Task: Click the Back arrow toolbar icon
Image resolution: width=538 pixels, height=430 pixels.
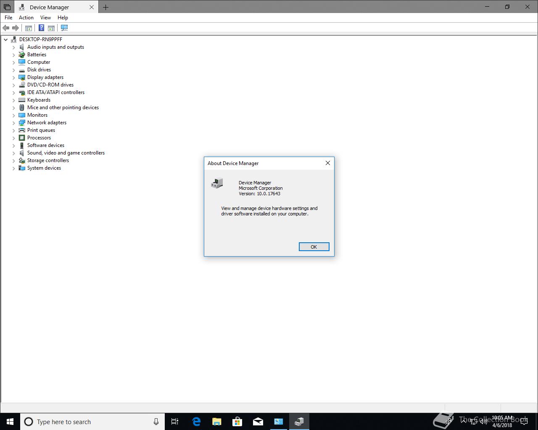Action: click(6, 28)
